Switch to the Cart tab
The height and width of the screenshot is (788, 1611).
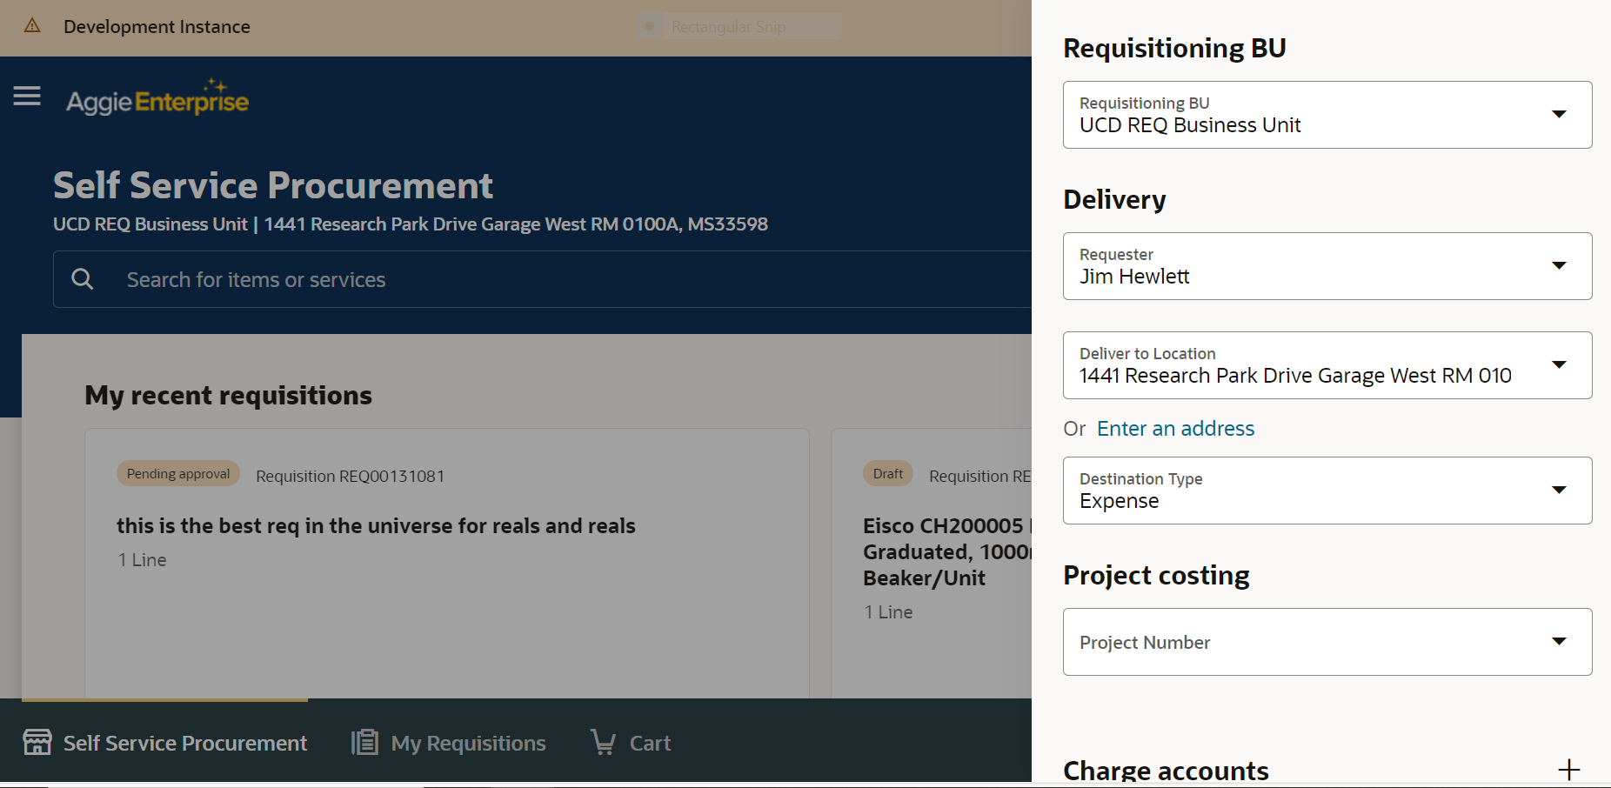click(631, 742)
